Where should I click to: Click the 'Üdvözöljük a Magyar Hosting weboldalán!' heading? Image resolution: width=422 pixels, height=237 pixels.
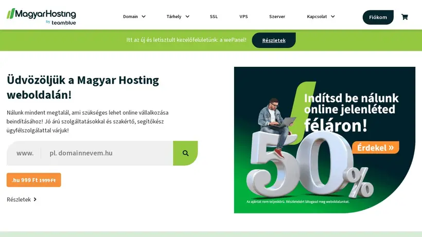[x=83, y=87]
